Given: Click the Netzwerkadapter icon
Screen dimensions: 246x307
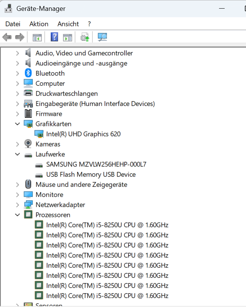Looking at the screenshot, I should 28,204.
